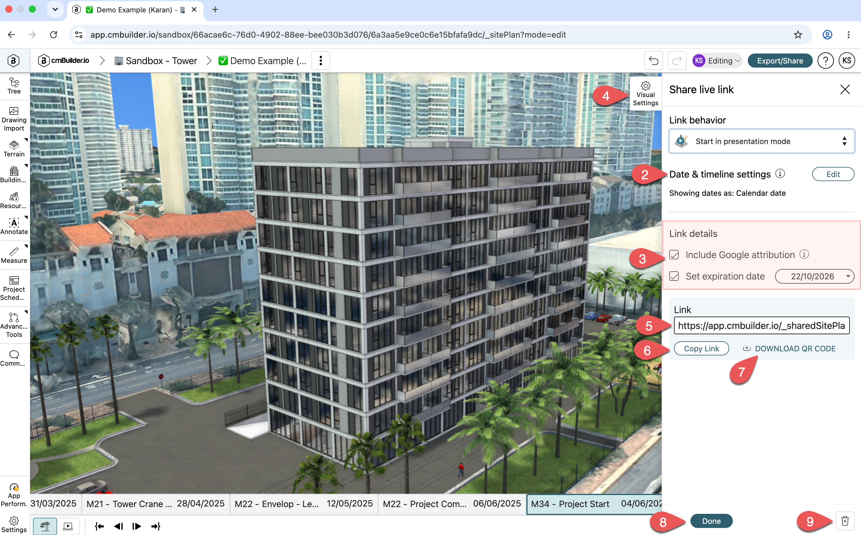Viewport: 861px width, 535px height.
Task: Open Visual Settings gear
Action: point(645,94)
